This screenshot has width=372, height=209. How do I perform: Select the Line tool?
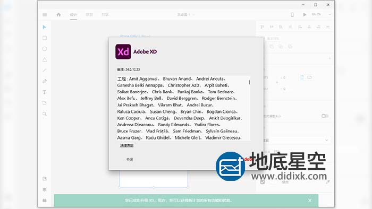pyautogui.click(x=44, y=71)
